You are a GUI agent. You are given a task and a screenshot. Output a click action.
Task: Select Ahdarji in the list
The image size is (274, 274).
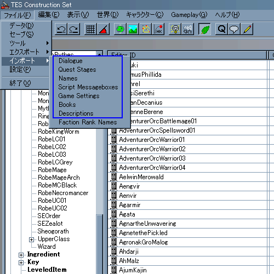129,252
